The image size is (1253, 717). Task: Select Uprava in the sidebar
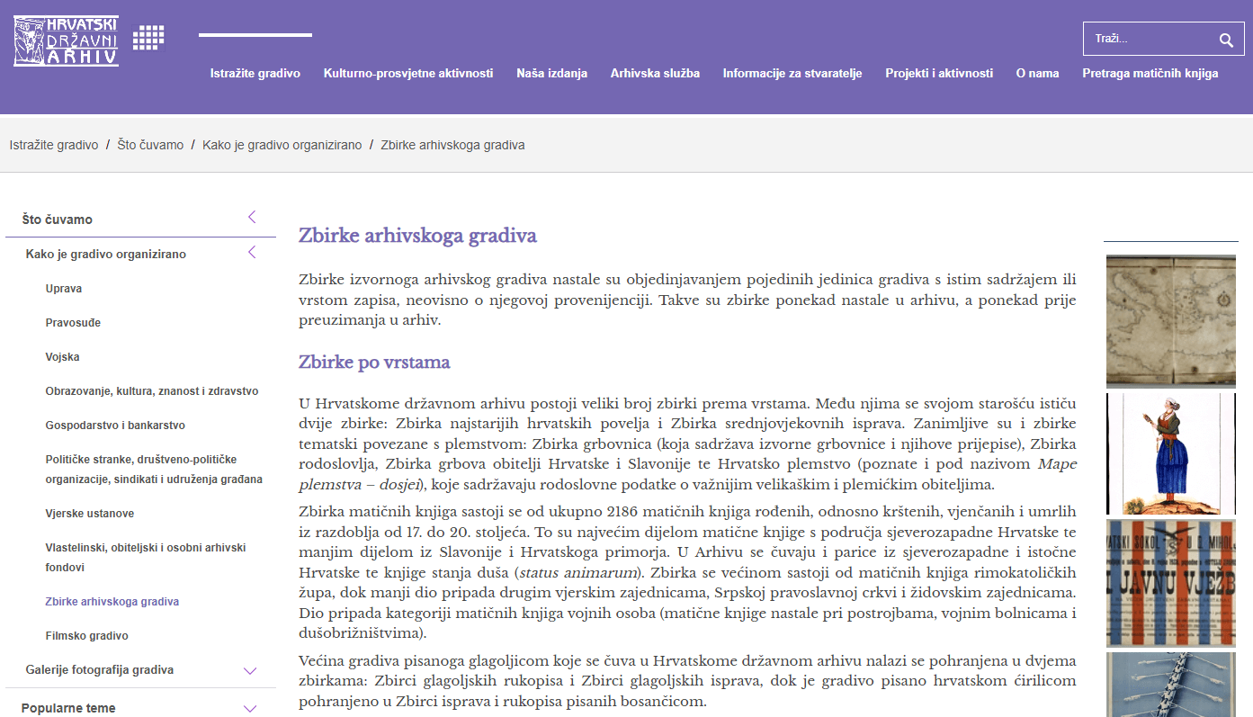coord(63,289)
